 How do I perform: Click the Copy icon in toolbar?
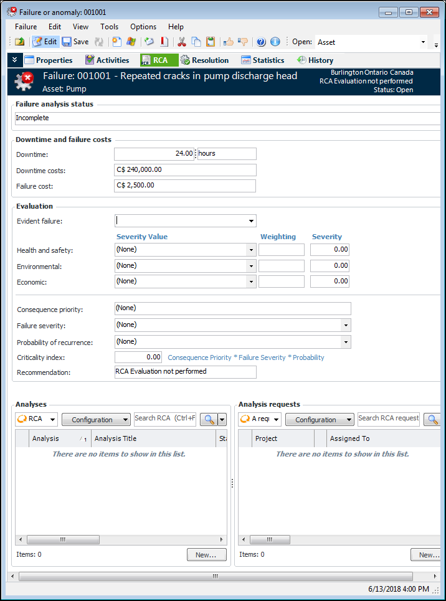(196, 42)
